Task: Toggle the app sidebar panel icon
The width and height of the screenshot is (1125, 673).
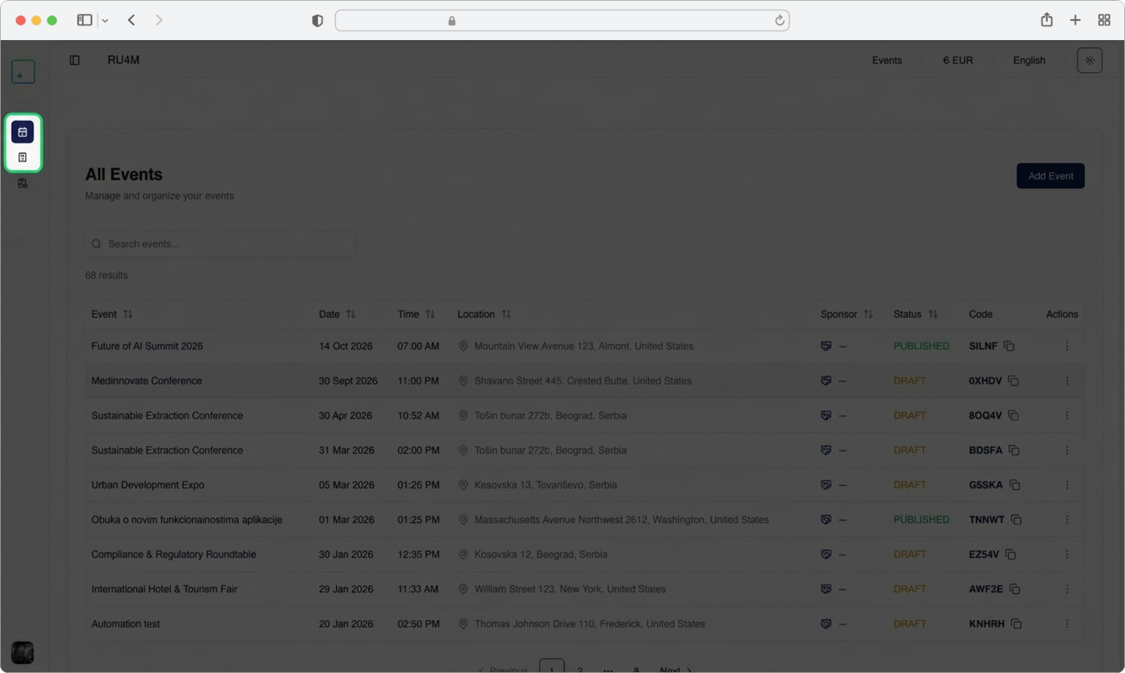Action: tap(75, 60)
